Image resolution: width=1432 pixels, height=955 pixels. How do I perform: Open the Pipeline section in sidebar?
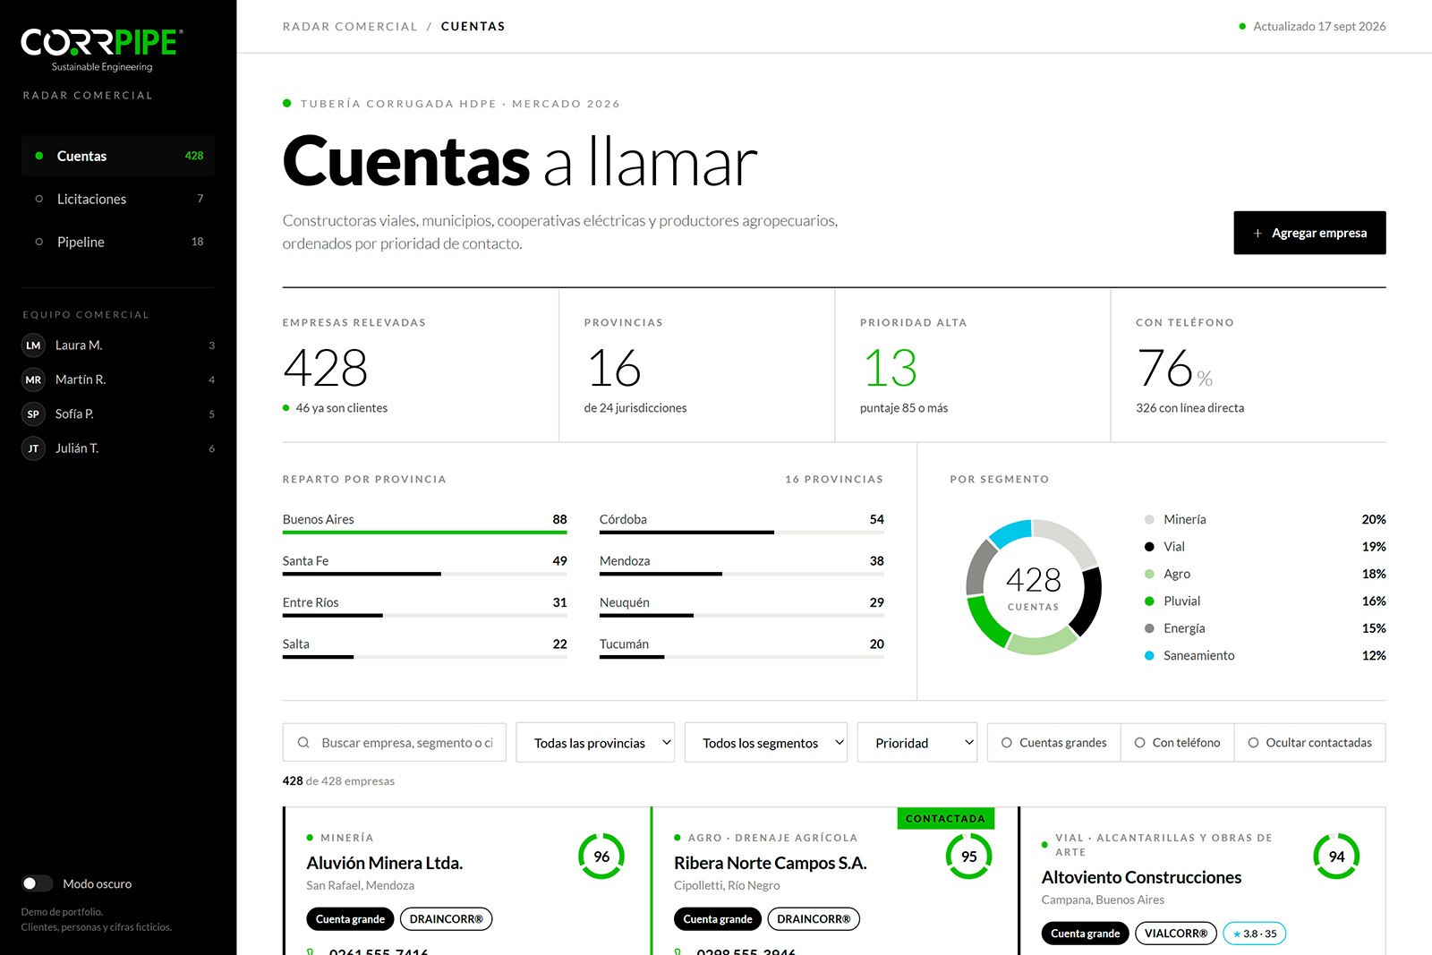118,242
